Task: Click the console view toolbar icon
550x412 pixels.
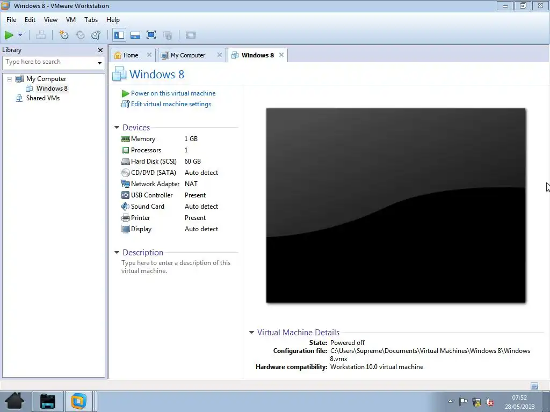Action: click(191, 35)
